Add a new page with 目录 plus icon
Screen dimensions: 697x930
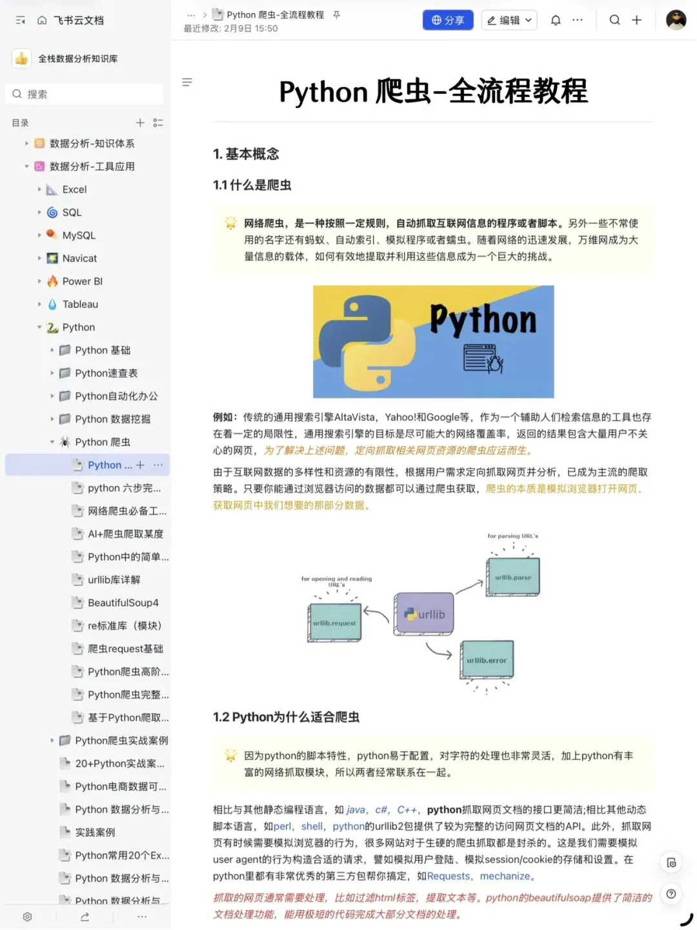(140, 123)
